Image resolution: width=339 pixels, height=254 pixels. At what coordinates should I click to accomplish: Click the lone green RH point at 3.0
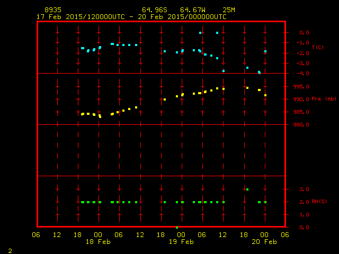[x=247, y=189]
